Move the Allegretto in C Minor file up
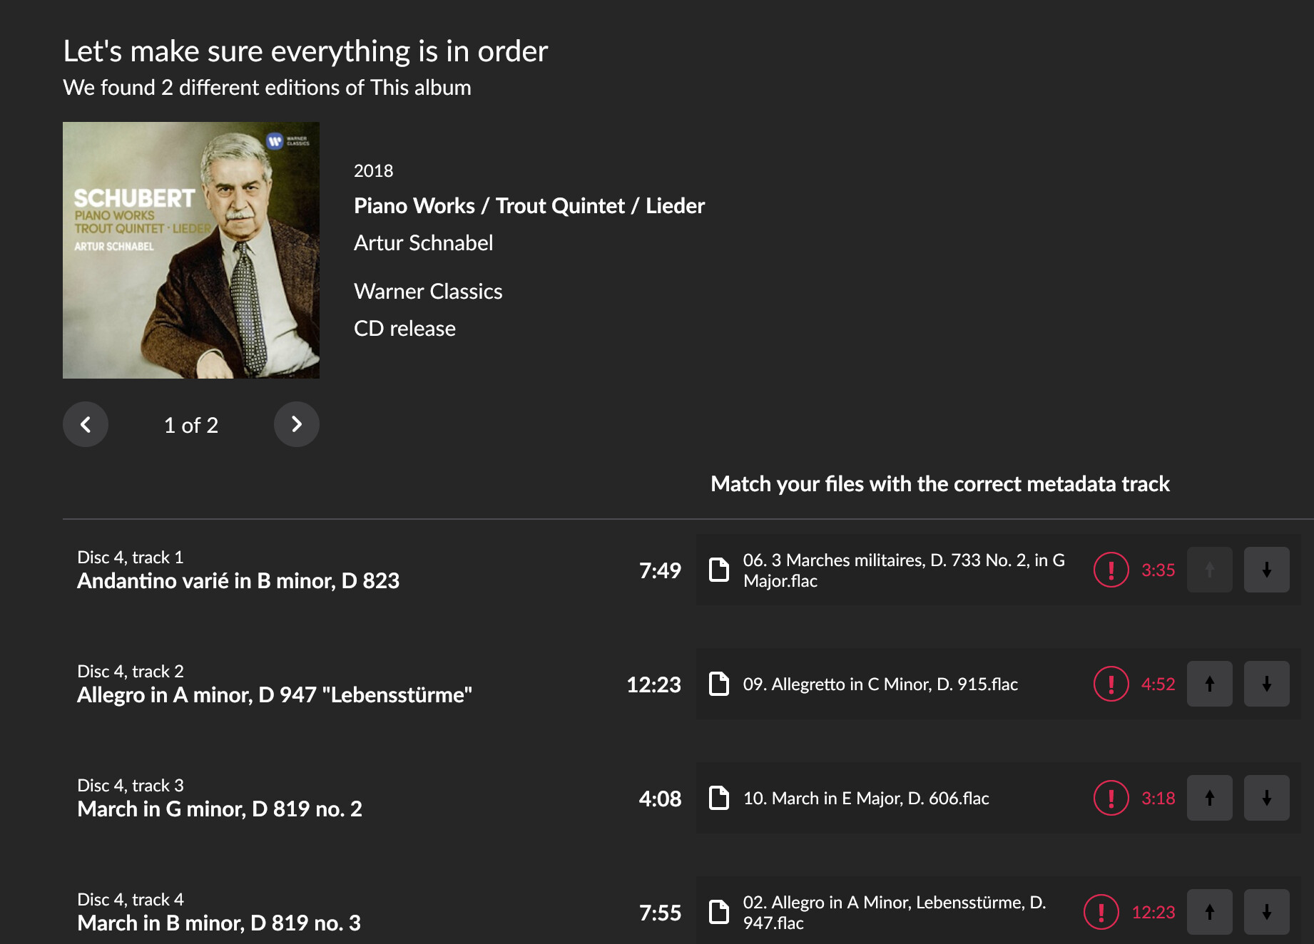 [x=1209, y=684]
